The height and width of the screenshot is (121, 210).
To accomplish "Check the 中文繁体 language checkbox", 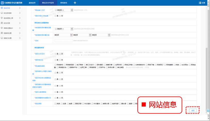I will point(92,104).
